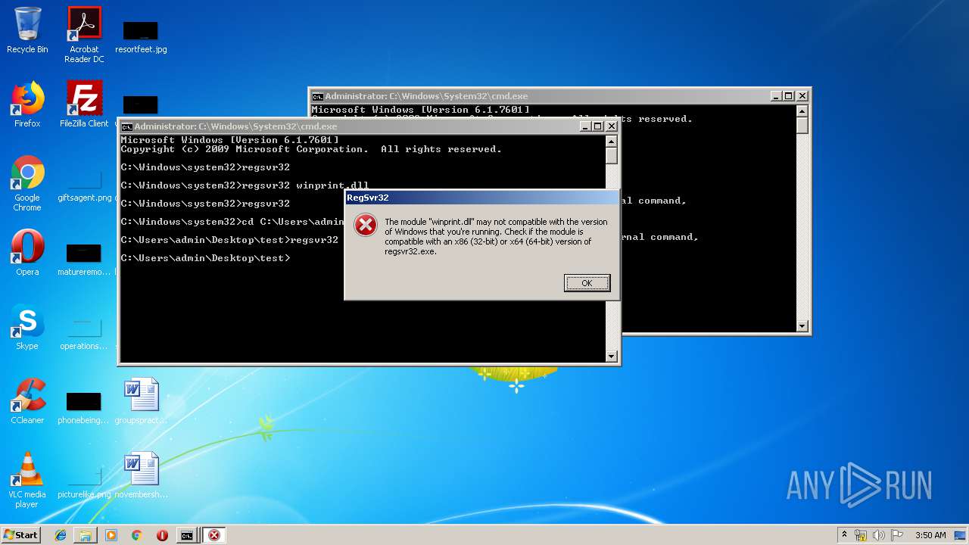Viewport: 969px width, 545px height.
Task: Switch to cmd.exe taskbar button
Action: [187, 535]
